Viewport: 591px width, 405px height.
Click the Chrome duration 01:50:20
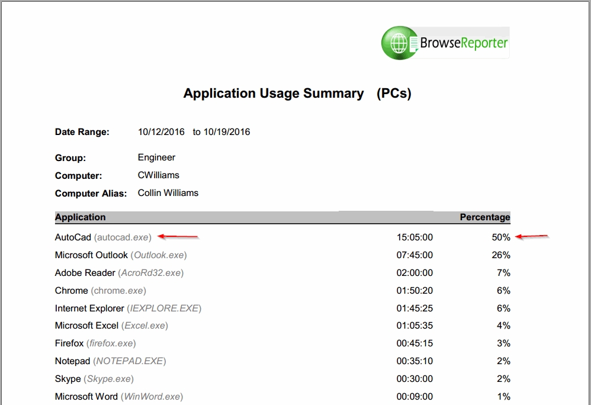[x=415, y=291]
